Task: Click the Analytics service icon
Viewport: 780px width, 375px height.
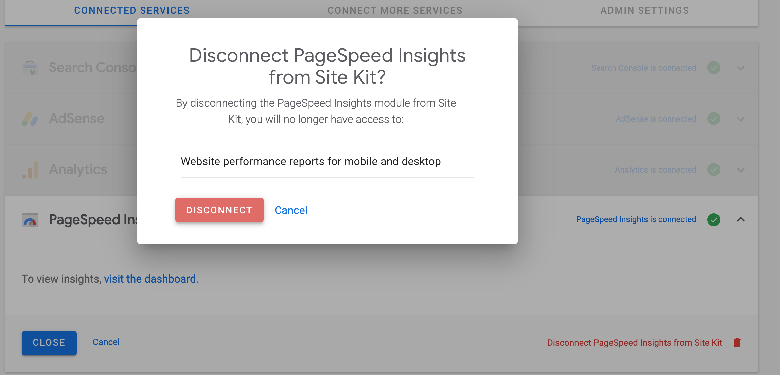Action: [x=30, y=169]
